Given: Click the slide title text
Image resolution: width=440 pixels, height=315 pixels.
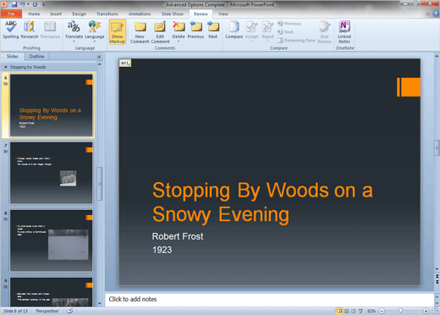Looking at the screenshot, I should click(262, 202).
